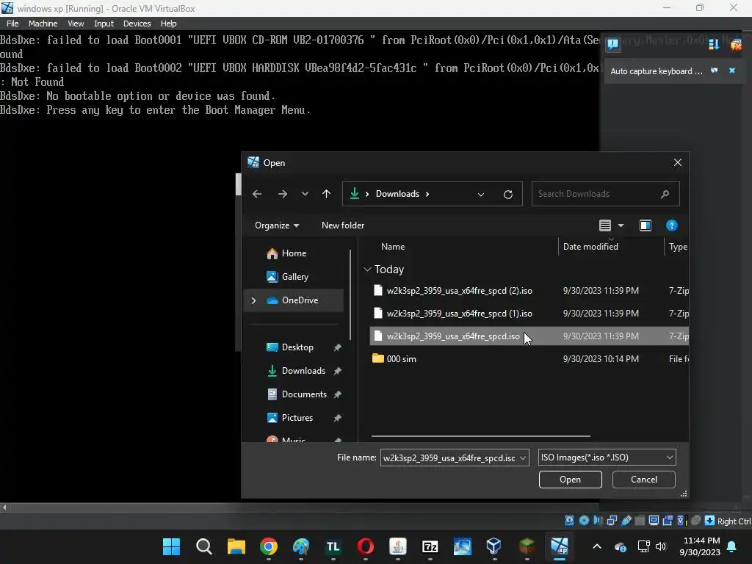
Task: Click the display settings status icon
Action: 654,521
